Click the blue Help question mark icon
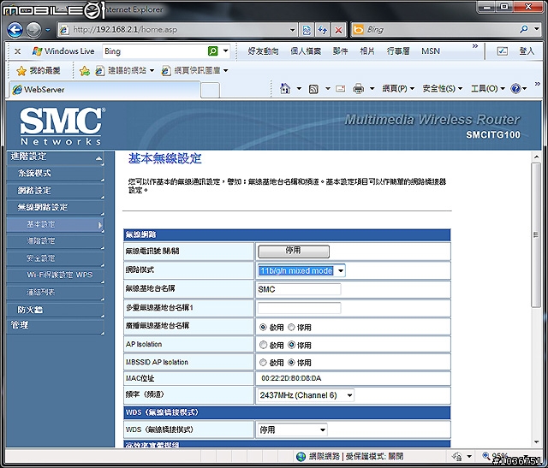 point(515,89)
